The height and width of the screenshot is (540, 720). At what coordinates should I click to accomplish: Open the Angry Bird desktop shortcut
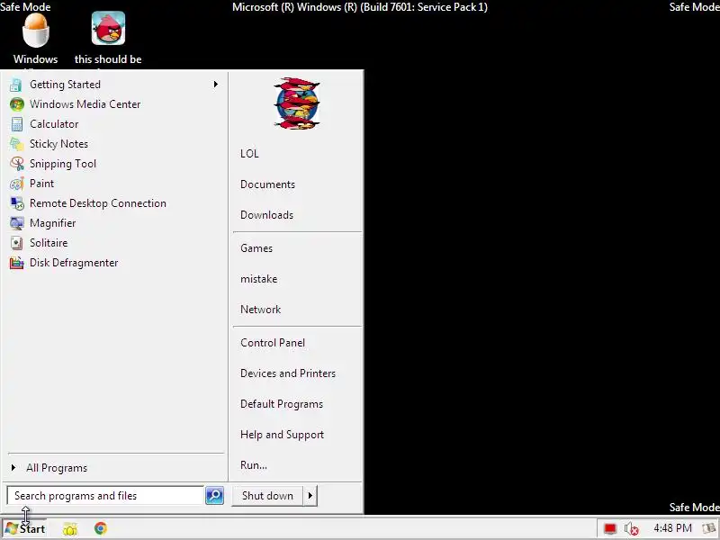[x=108, y=29]
